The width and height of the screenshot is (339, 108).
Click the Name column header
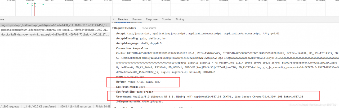tap(2, 19)
